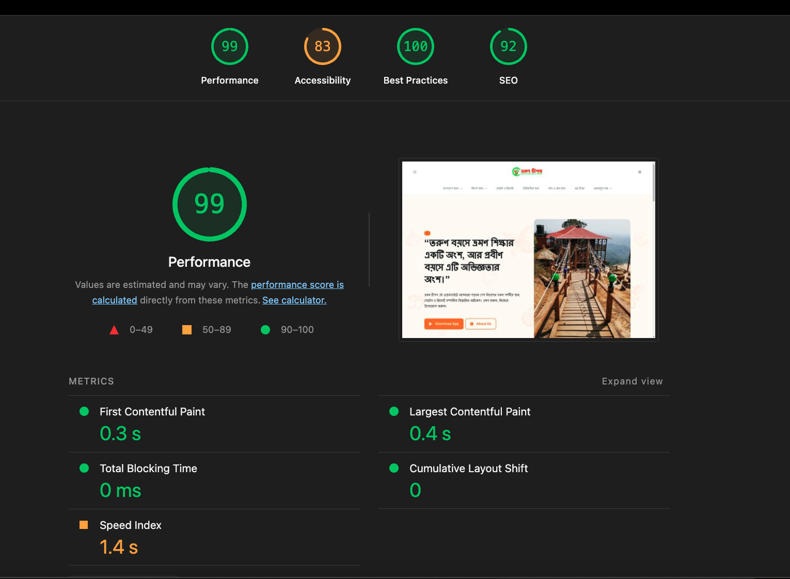Click the SEO 92 score gauge
The width and height of the screenshot is (790, 579).
point(509,46)
